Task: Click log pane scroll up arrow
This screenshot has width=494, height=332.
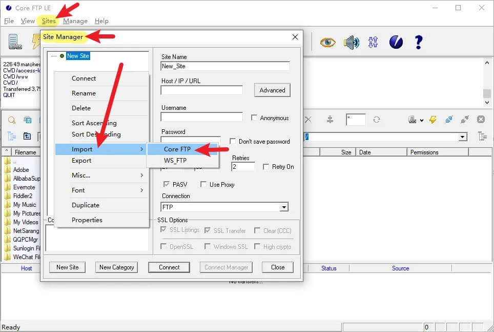Action: pos(487,63)
